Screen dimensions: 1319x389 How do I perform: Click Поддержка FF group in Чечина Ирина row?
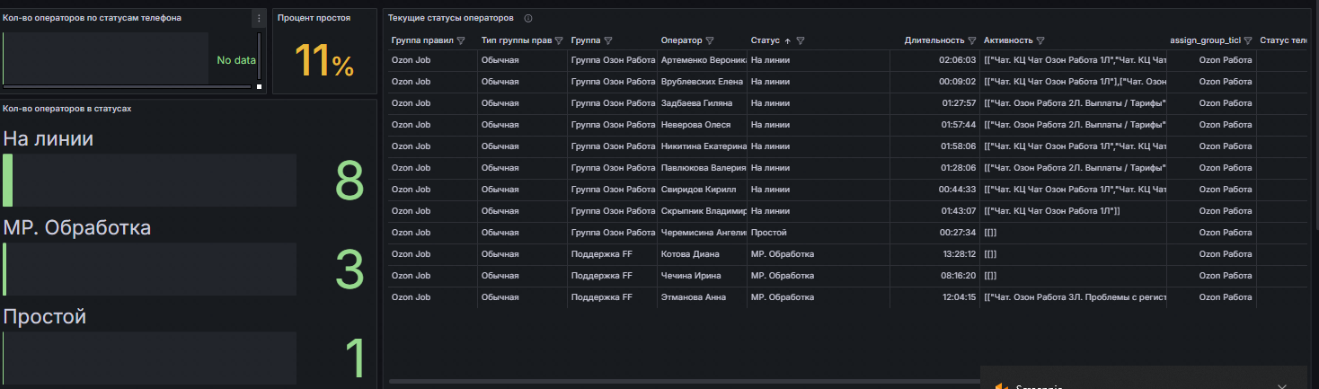pos(613,276)
